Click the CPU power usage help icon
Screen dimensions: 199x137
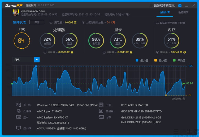tap(72, 52)
